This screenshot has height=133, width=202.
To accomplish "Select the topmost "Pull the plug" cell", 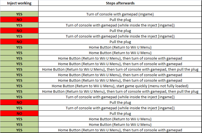I will [120, 20].
